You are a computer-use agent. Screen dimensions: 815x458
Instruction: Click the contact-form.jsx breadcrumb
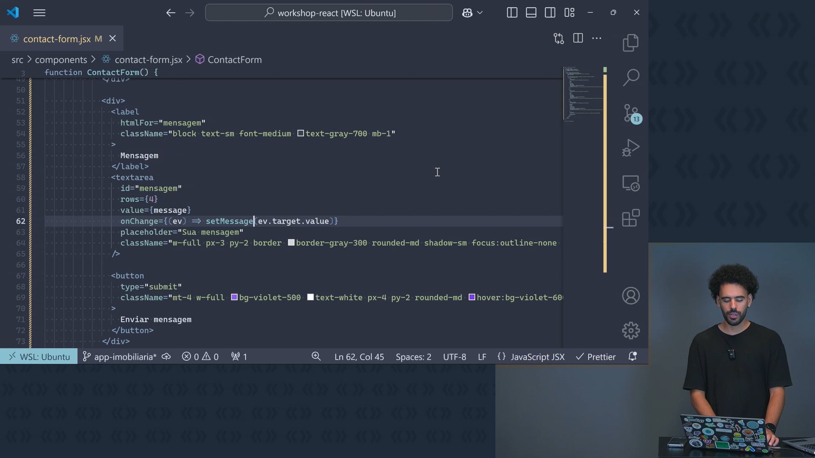(148, 60)
